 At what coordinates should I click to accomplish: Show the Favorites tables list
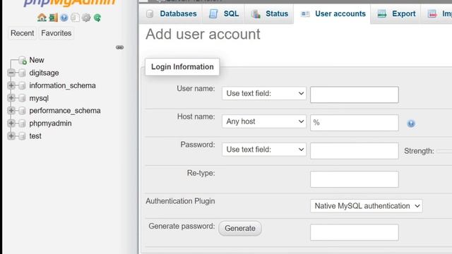tap(56, 33)
